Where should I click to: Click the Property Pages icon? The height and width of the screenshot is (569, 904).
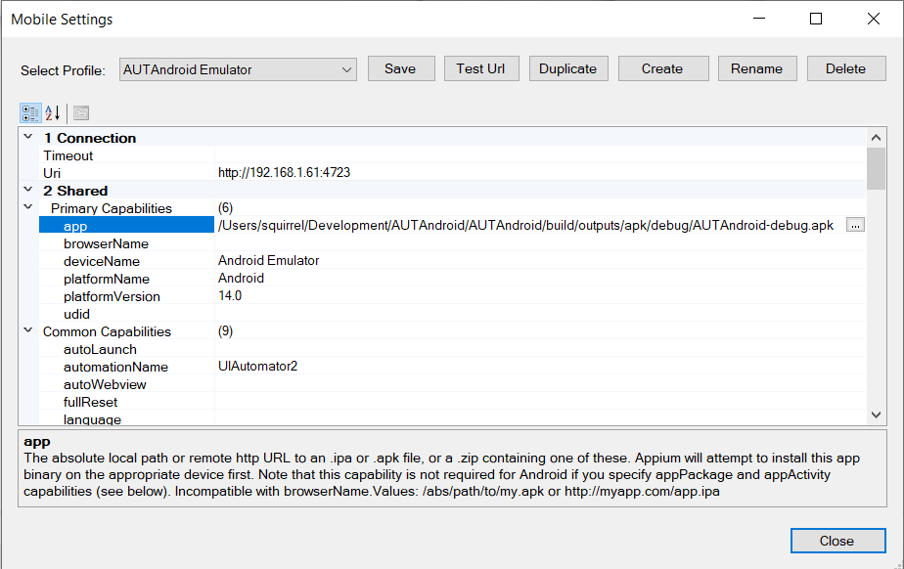pos(81,112)
